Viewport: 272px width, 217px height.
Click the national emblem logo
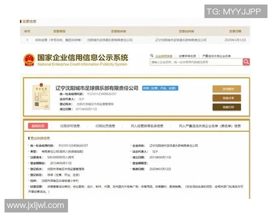29,60
